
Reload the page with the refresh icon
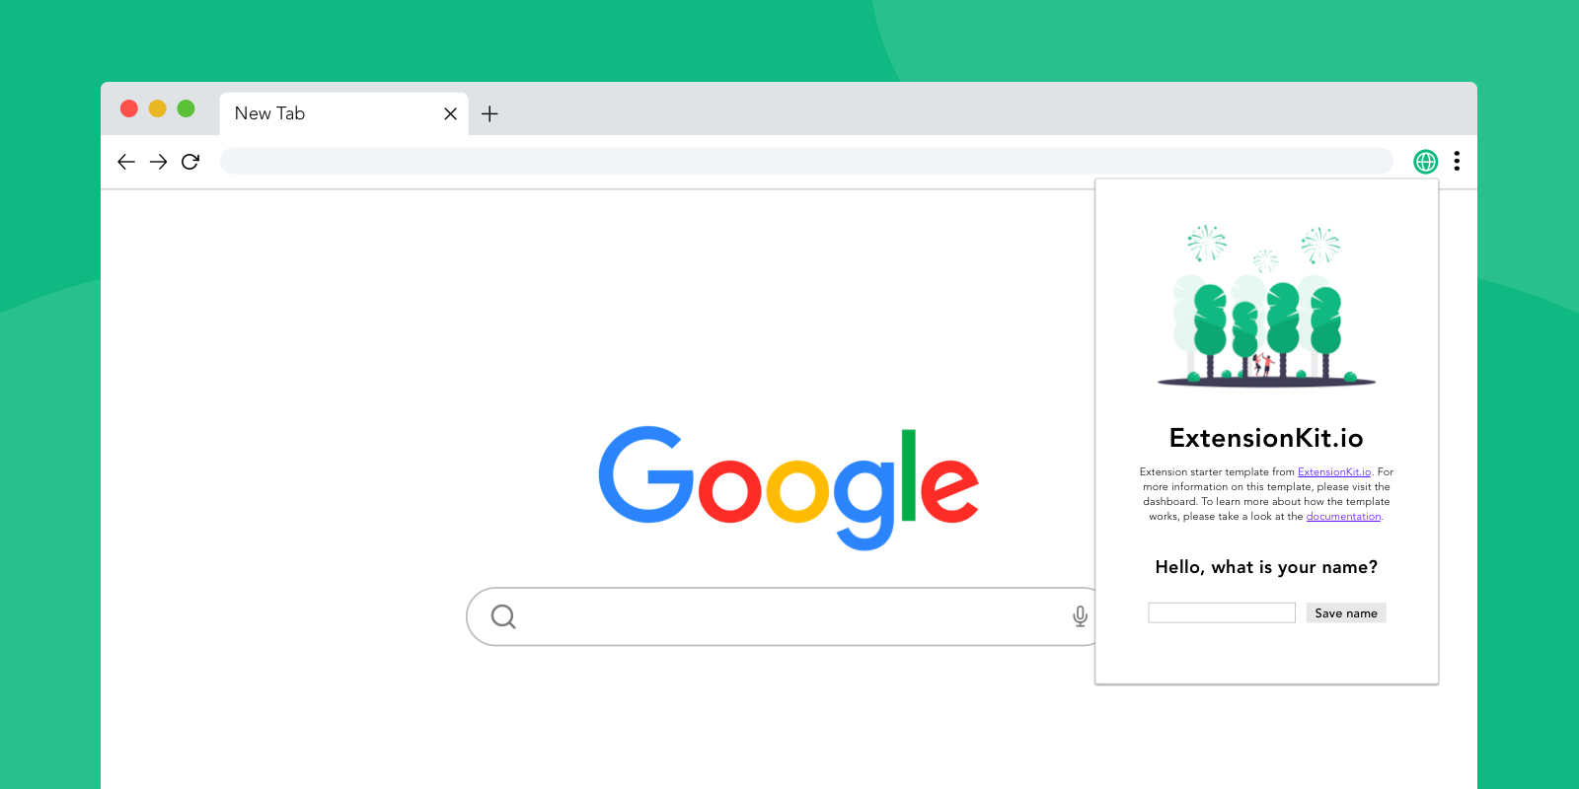click(x=190, y=162)
